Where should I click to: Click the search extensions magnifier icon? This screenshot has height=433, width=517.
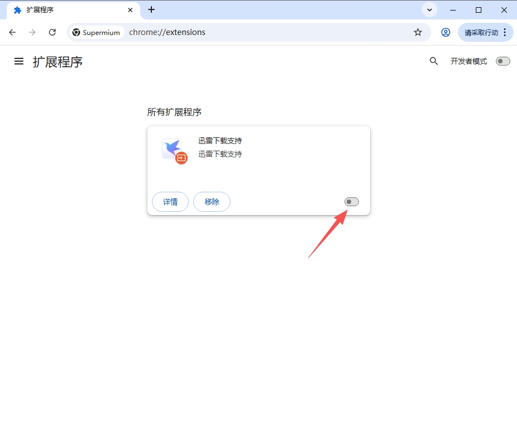click(434, 61)
